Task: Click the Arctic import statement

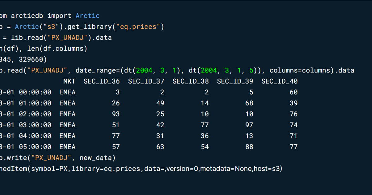Action: pos(50,15)
